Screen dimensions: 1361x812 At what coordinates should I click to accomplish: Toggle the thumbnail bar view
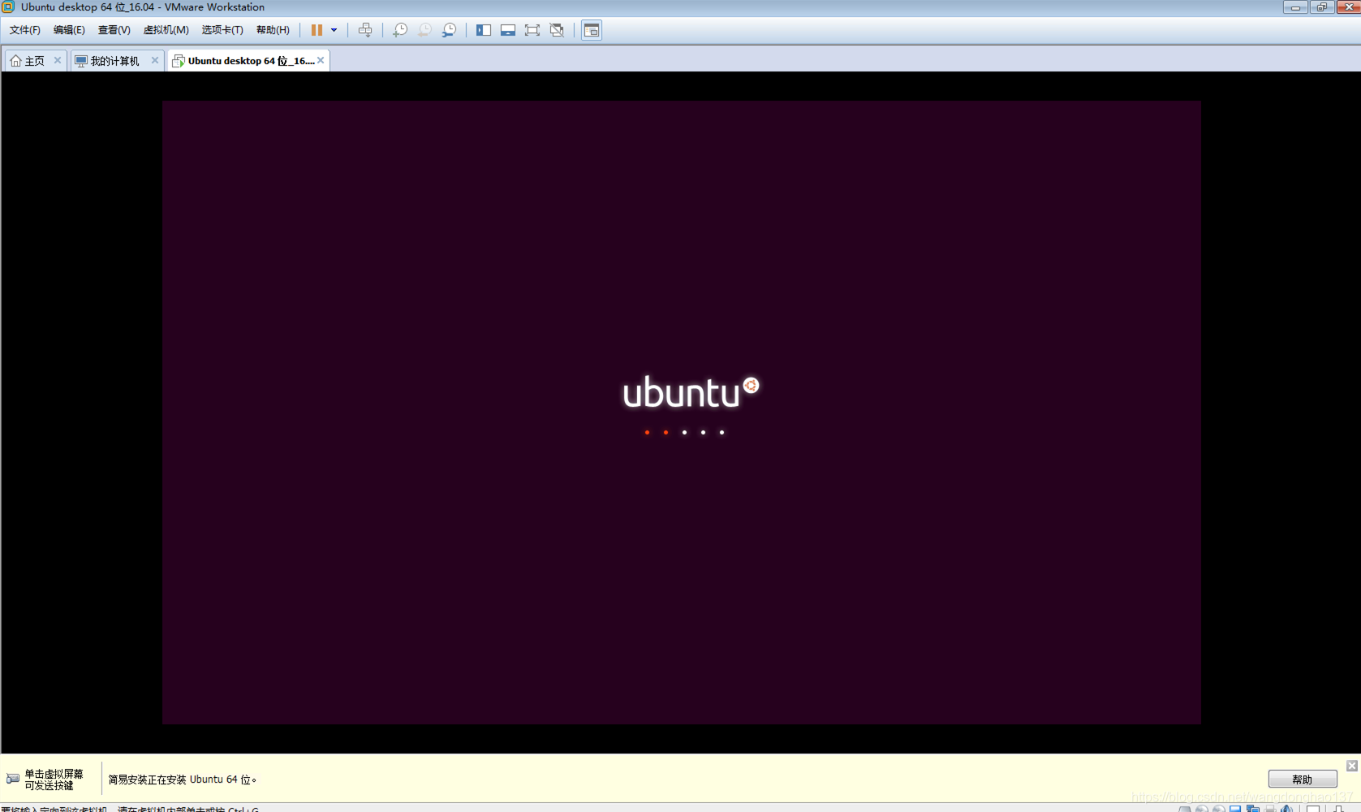(508, 30)
